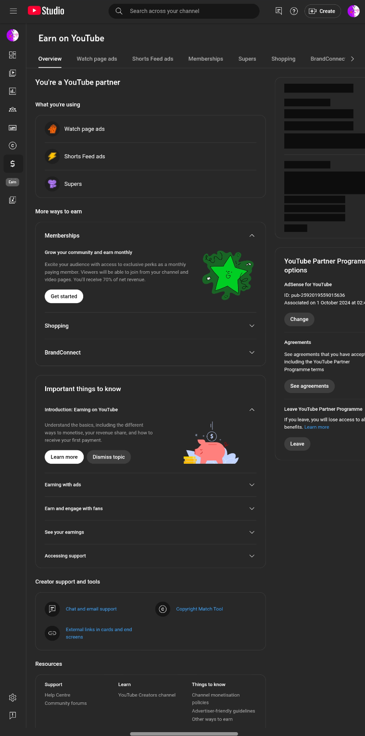Open the BrandConnect tab
The width and height of the screenshot is (365, 736).
click(328, 59)
